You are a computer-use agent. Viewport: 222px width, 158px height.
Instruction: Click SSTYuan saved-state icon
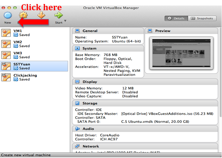(16, 68)
